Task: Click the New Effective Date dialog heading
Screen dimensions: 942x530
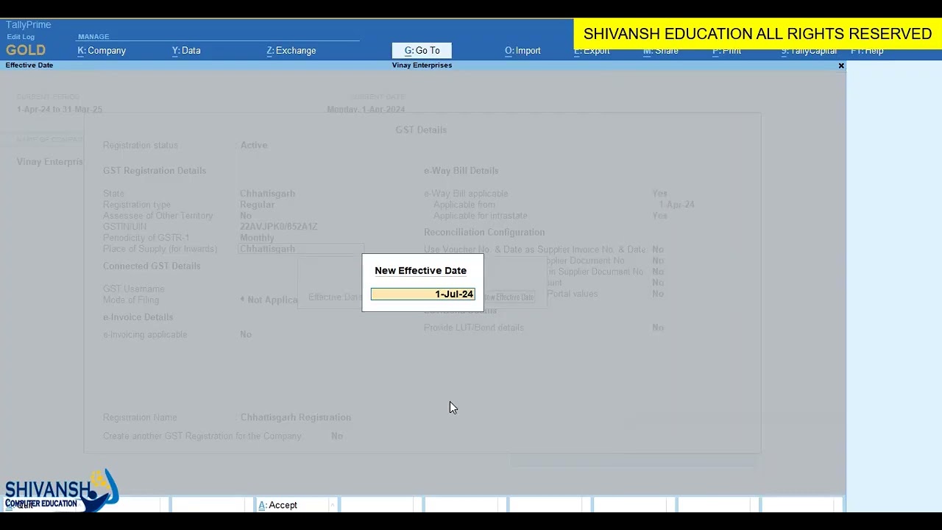Action: [420, 271]
